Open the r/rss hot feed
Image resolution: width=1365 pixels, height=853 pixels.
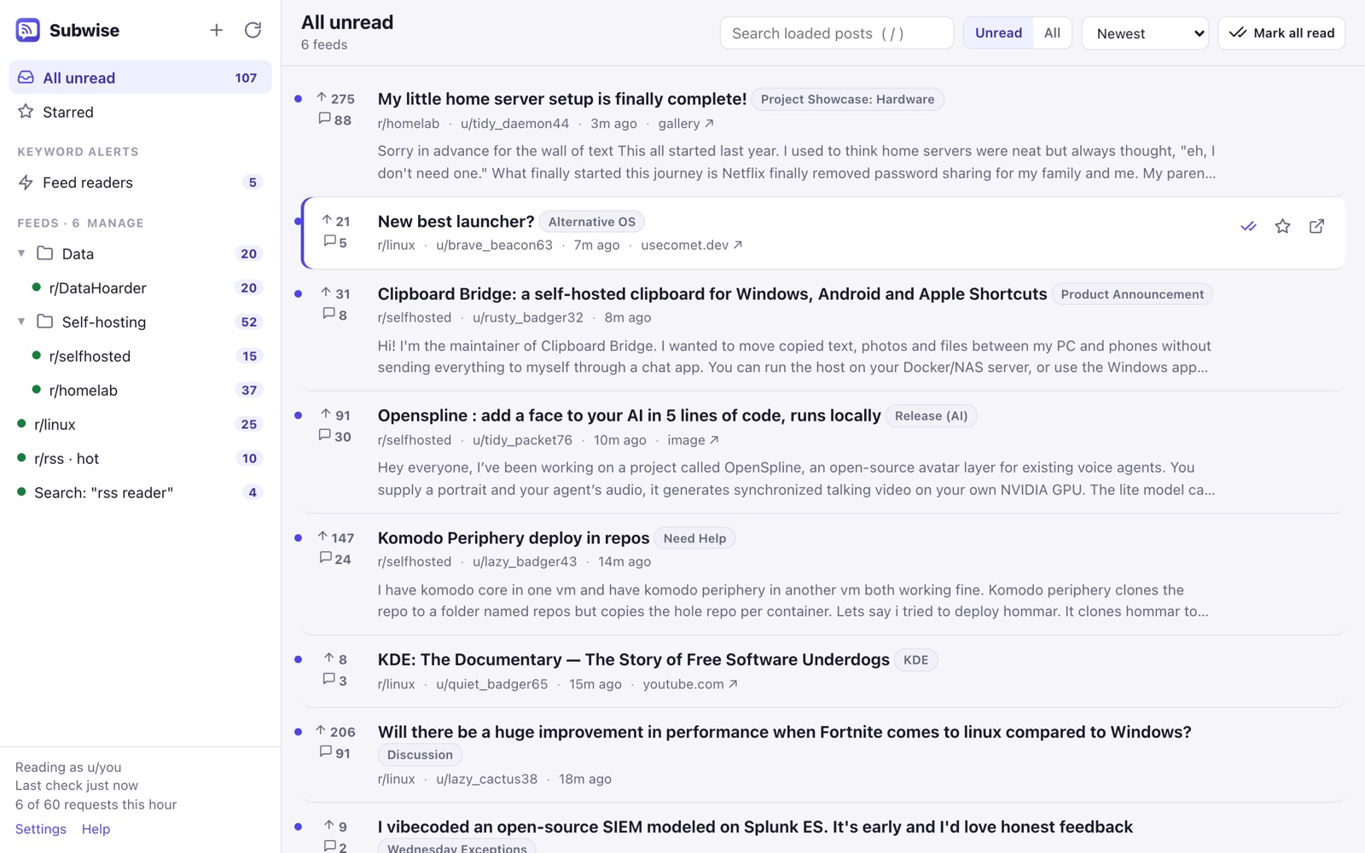pyautogui.click(x=140, y=458)
